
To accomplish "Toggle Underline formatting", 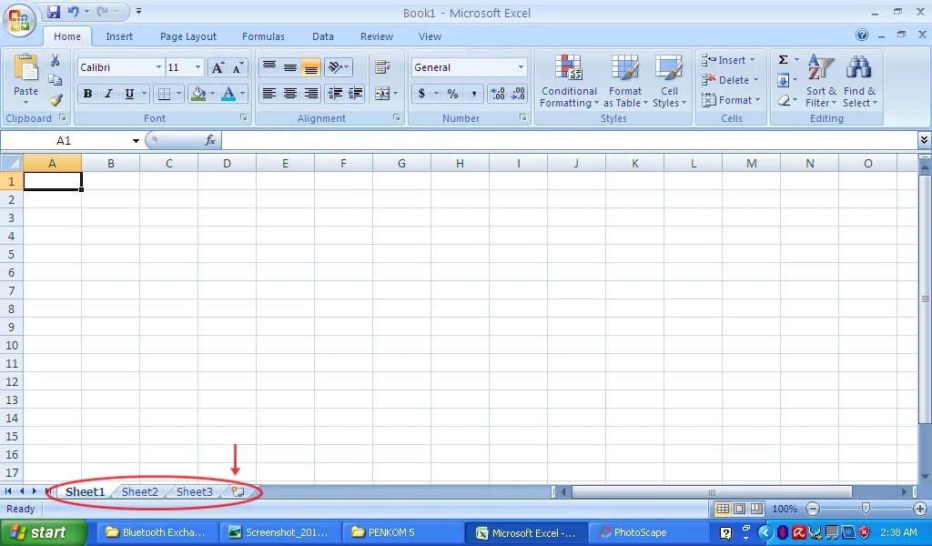I will [x=129, y=94].
